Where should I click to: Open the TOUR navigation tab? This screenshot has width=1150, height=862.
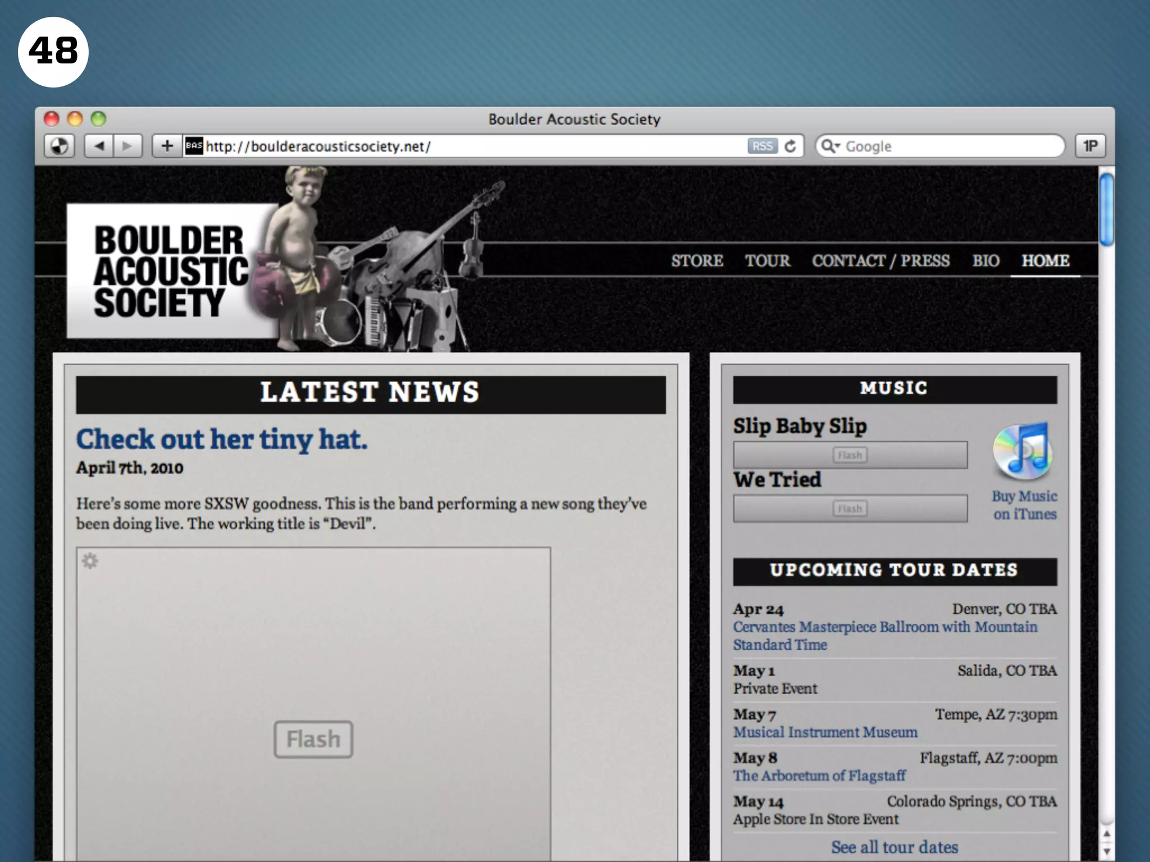click(x=767, y=261)
